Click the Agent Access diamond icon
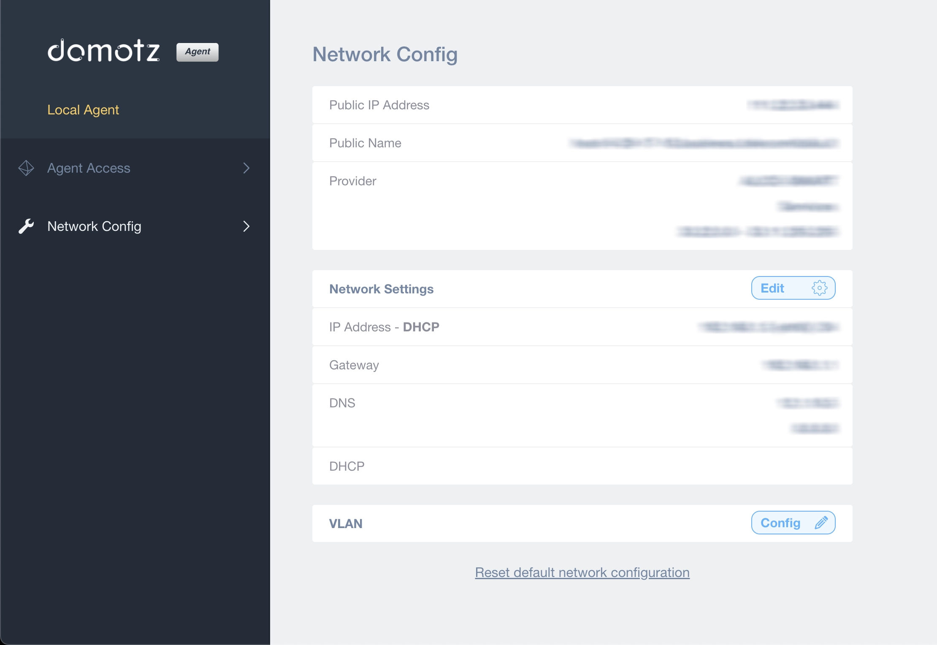 pyautogui.click(x=25, y=167)
